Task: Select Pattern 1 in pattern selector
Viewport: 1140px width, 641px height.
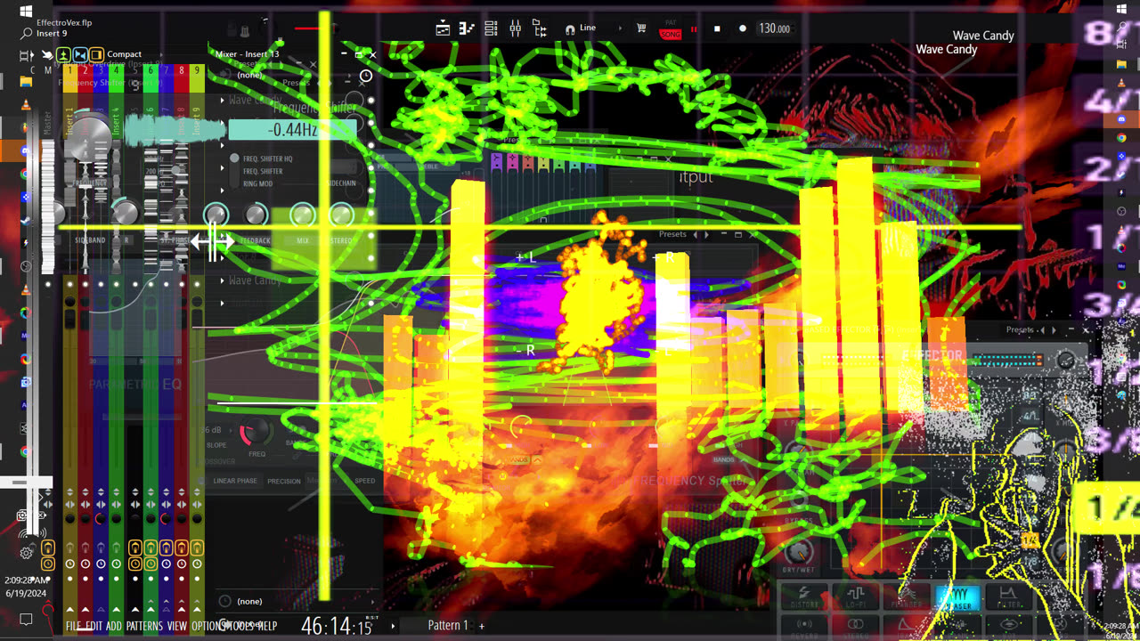Action: coord(448,625)
